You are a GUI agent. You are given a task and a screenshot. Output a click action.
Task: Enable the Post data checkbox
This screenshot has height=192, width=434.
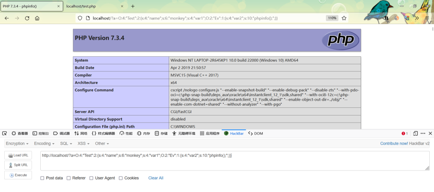(x=42, y=178)
